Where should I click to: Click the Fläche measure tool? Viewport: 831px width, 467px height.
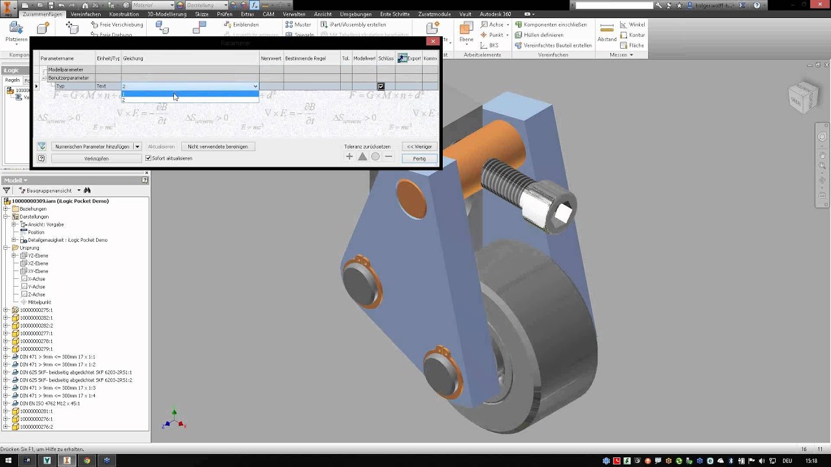tap(632, 45)
